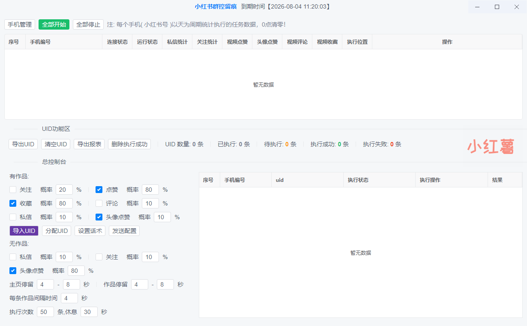Click 主页停留 maximum seconds field
The height and width of the screenshot is (326, 527).
pyautogui.click(x=72, y=284)
